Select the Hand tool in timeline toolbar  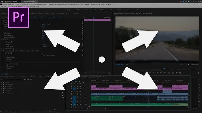(x=63, y=95)
